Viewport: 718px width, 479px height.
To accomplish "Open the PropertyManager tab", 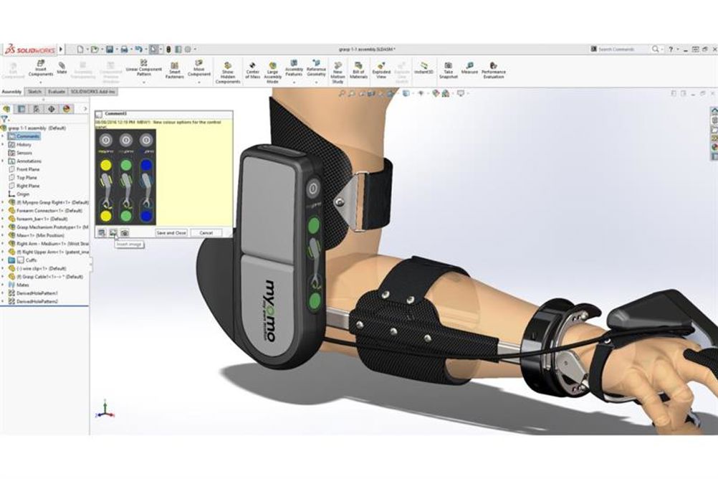I will pyautogui.click(x=21, y=109).
